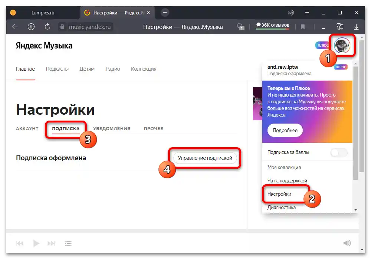Viewport: 371px width, 259px height.
Task: Open the Коллекция navigation tab
Action: (144, 69)
